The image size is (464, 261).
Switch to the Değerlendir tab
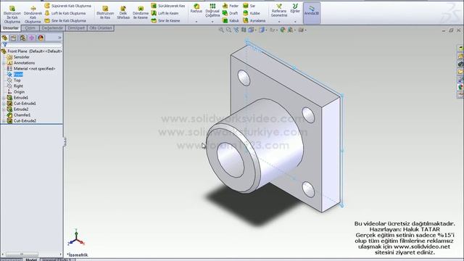[x=52, y=28]
